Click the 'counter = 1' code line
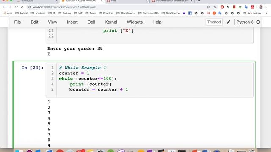This screenshot has width=271, height=152. [x=74, y=73]
